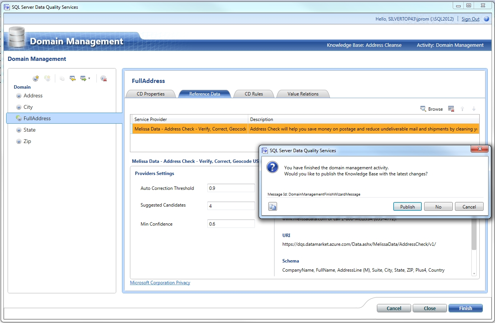
Task: Click the help icon beside Sign Out
Action: (x=486, y=19)
